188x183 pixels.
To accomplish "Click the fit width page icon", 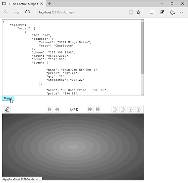I will [x=130, y=109].
